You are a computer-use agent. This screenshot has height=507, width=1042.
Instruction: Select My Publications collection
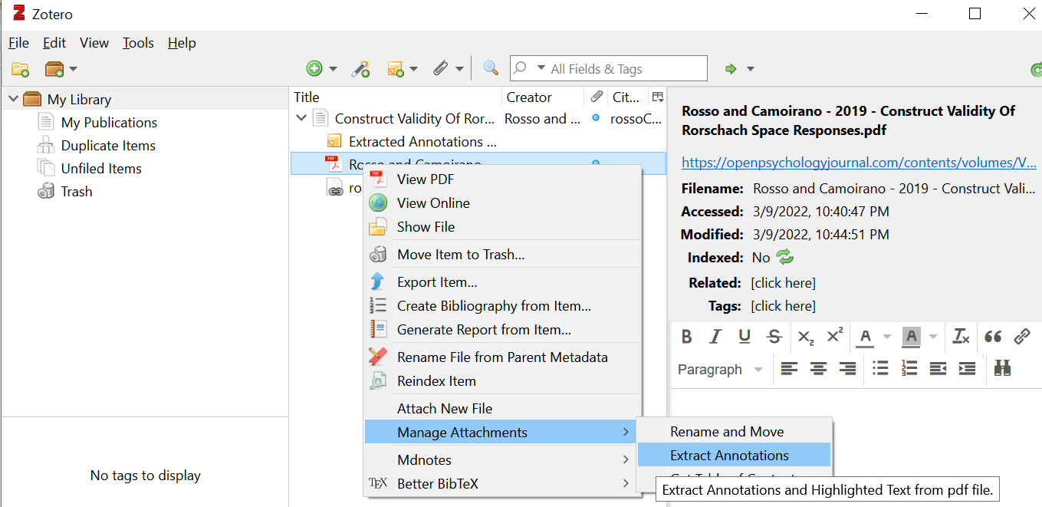109,123
